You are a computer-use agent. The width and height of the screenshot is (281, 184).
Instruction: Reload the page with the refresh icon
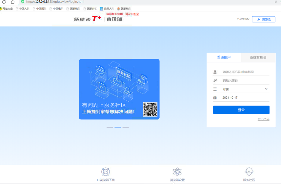pyautogui.click(x=4, y=2)
